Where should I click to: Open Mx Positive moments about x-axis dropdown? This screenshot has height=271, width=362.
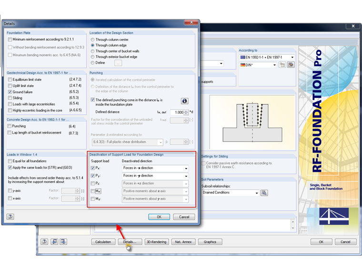[155, 191]
